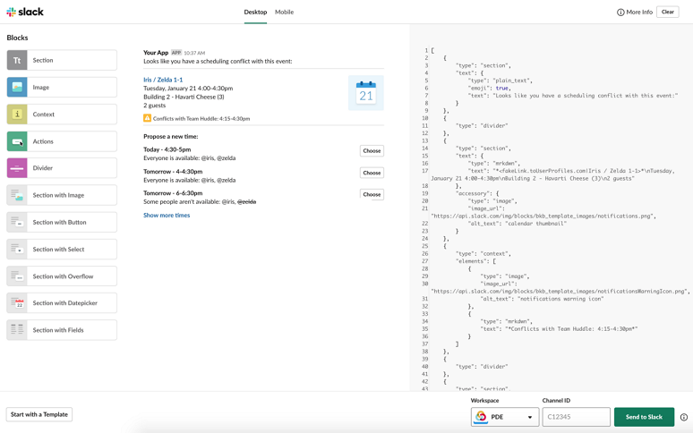This screenshot has width=693, height=433.
Task: Click the 10:37 AM message timestamp
Action: pyautogui.click(x=194, y=53)
